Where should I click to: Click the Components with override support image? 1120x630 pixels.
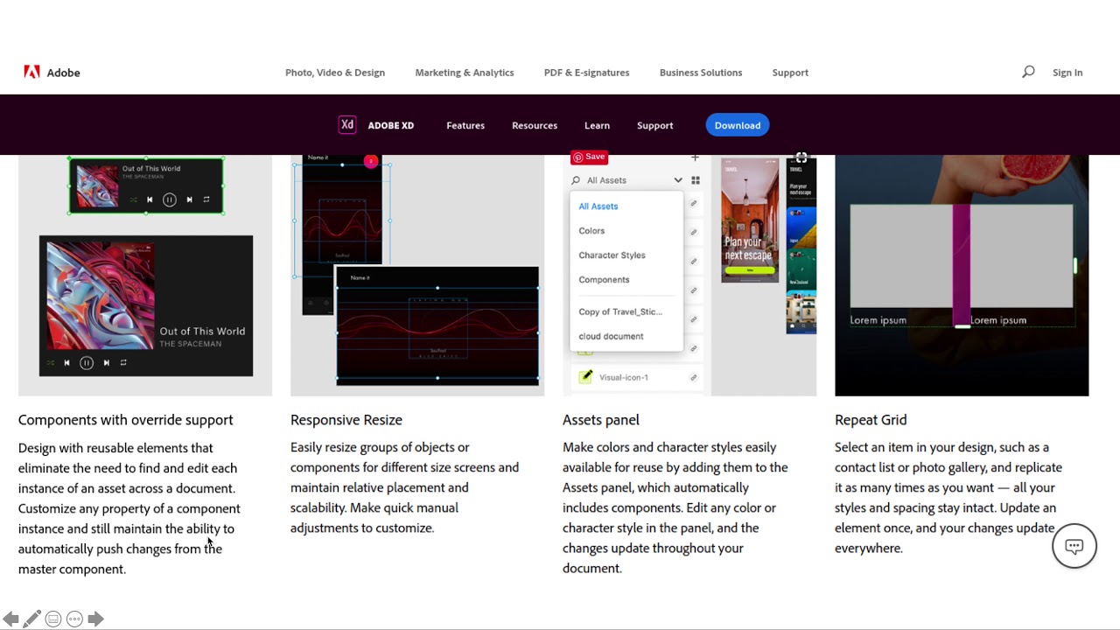[x=145, y=275]
